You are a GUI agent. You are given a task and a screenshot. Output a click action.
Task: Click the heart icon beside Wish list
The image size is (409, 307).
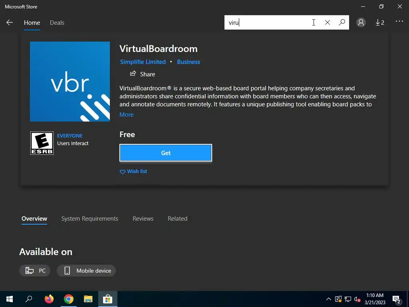122,172
